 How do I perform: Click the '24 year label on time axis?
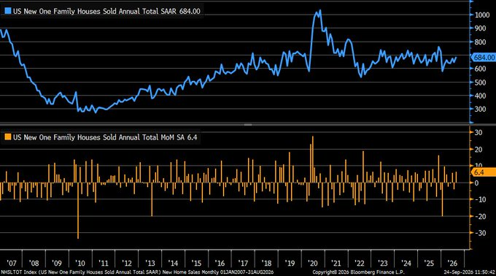pos(406,263)
